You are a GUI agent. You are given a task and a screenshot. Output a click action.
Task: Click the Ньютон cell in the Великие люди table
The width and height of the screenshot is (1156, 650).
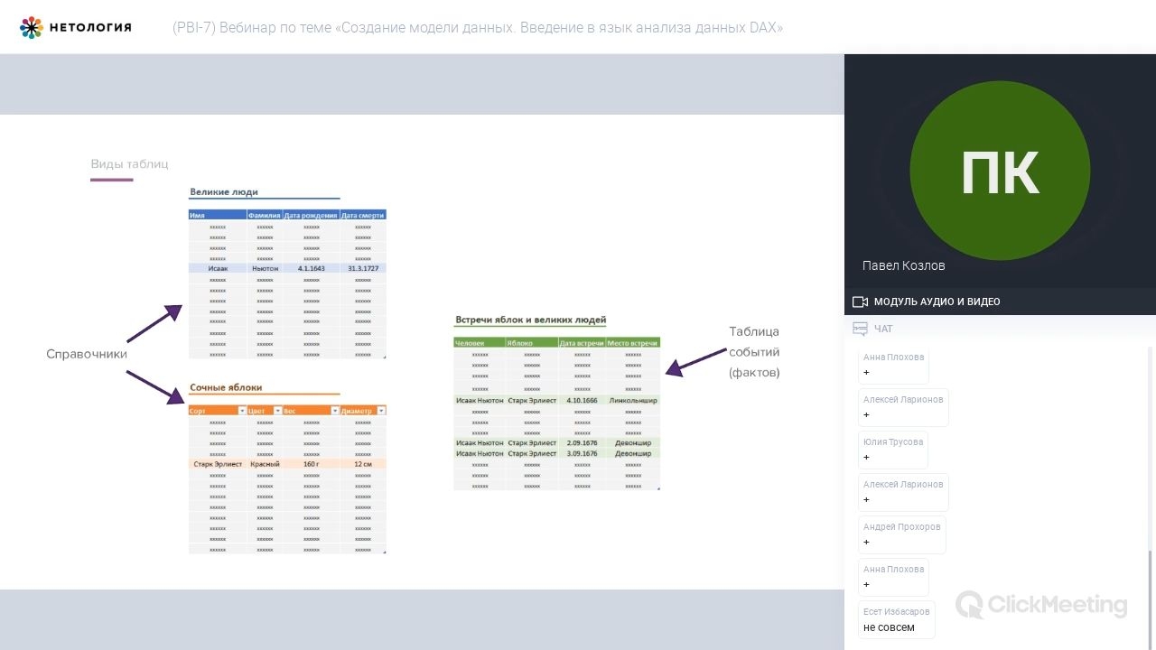(x=265, y=268)
